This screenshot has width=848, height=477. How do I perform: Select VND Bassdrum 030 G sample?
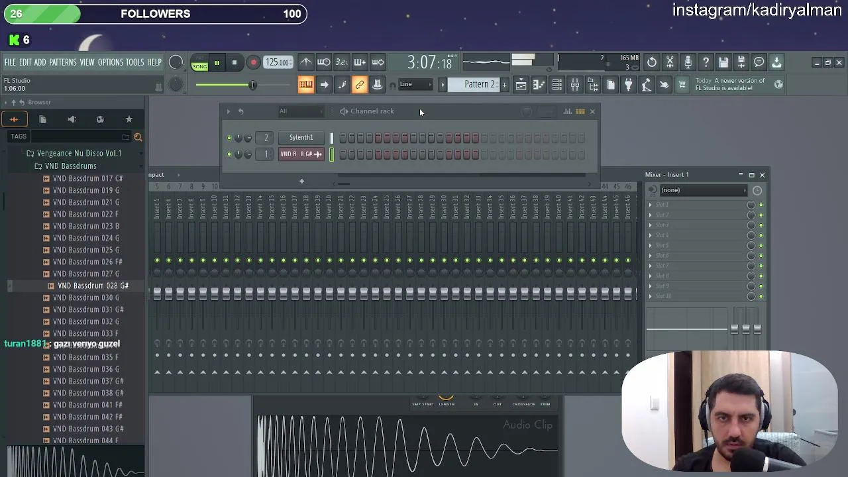pyautogui.click(x=86, y=297)
